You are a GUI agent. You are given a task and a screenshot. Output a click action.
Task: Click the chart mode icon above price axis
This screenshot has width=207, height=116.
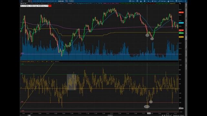(x=180, y=4)
